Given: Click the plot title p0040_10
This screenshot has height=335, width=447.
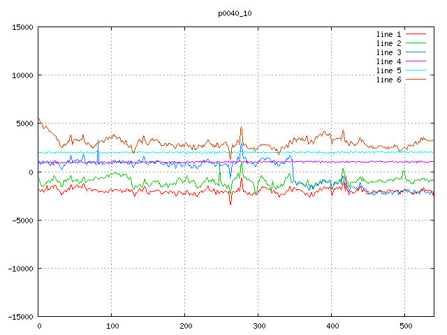Looking at the screenshot, I should click(x=235, y=13).
